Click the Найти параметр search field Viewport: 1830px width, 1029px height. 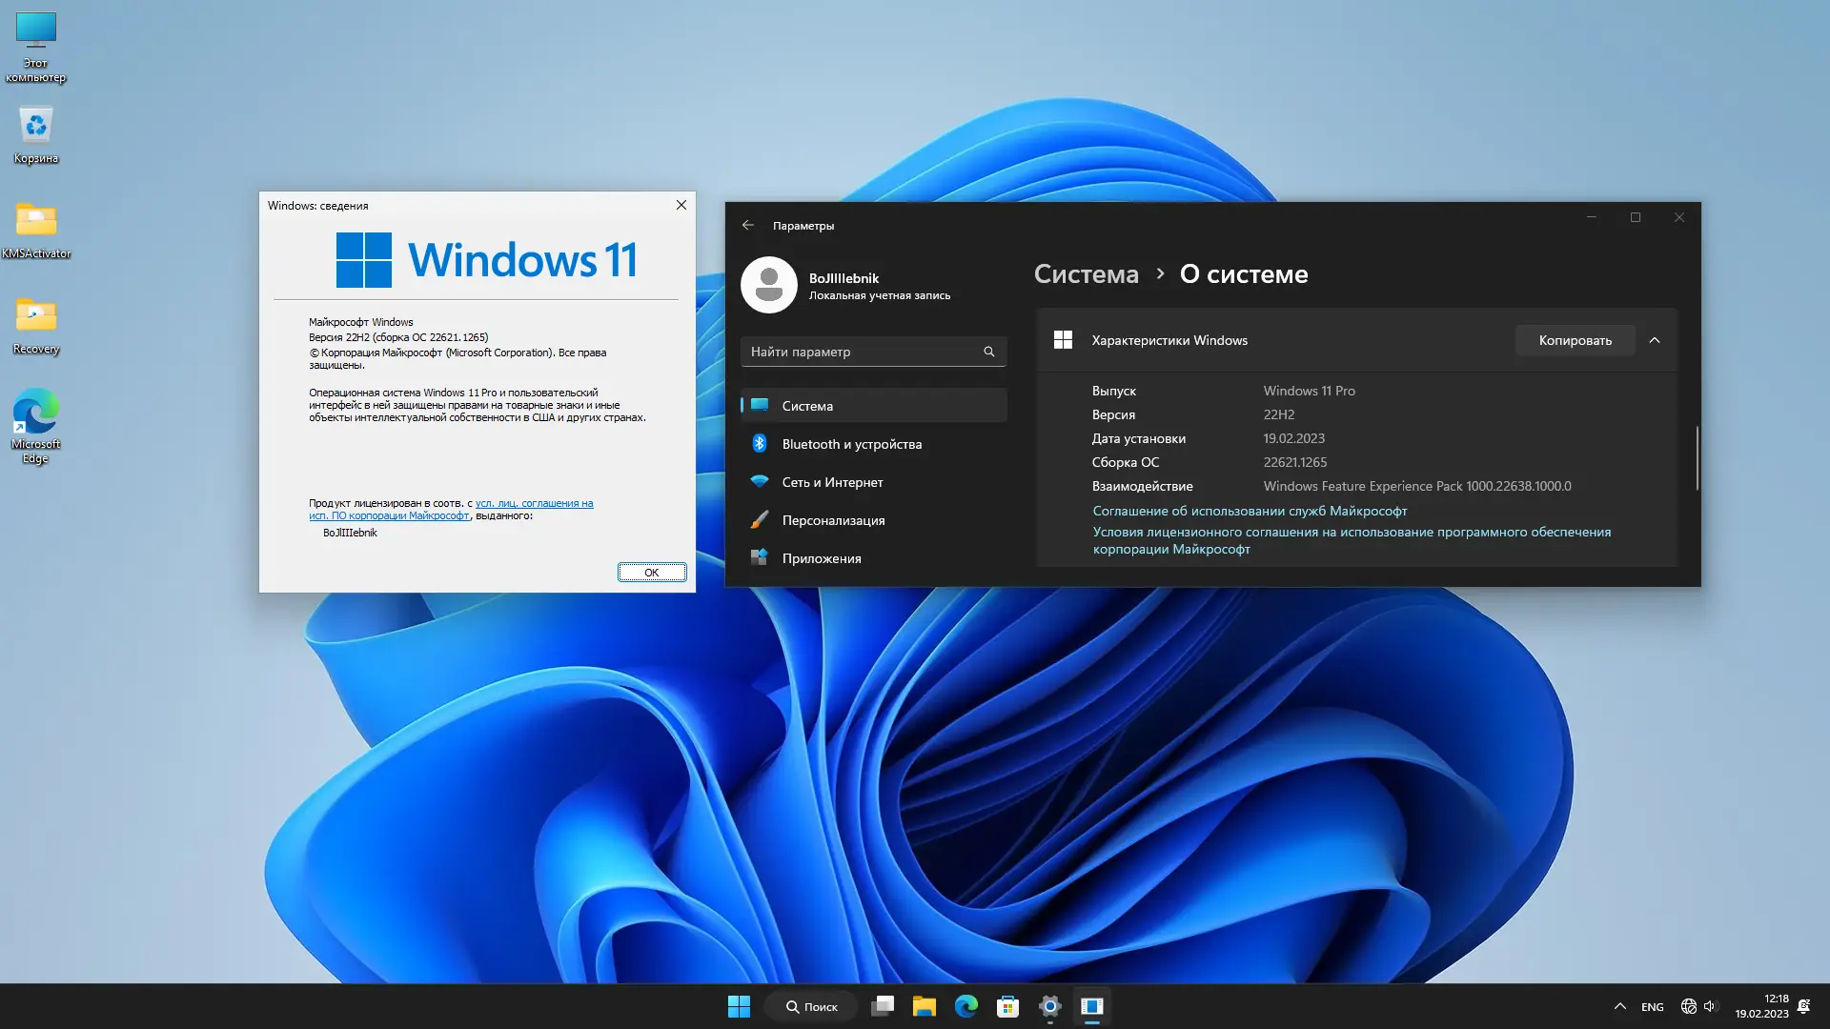[863, 352]
